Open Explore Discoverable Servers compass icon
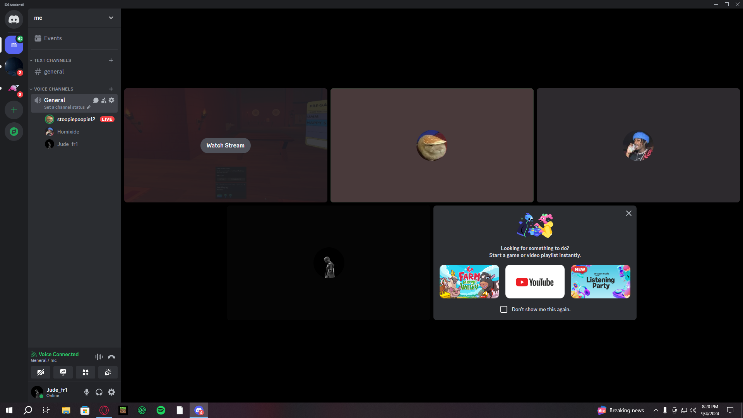The height and width of the screenshot is (418, 743). (14, 132)
